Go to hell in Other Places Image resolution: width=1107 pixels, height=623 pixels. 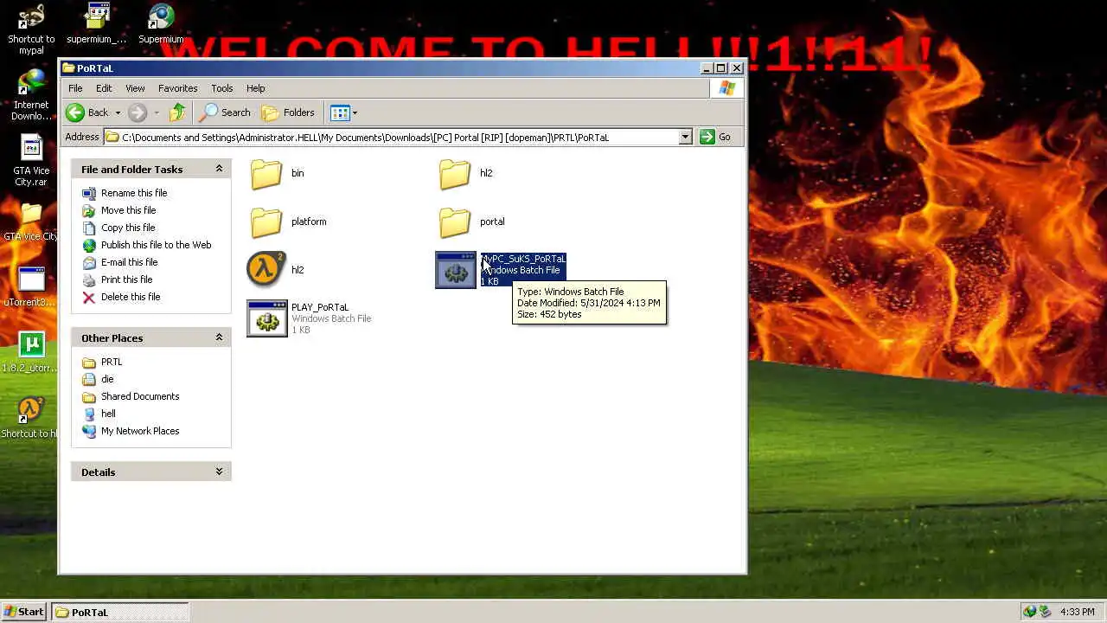point(108,414)
